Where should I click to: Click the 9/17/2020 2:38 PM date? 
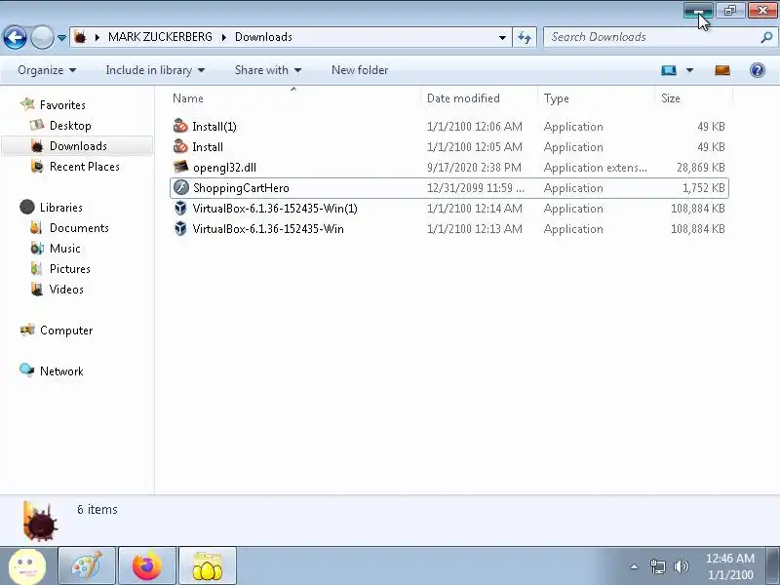click(474, 168)
